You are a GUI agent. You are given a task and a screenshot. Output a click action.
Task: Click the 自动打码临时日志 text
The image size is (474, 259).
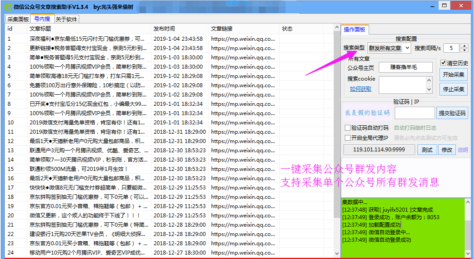click(415, 128)
